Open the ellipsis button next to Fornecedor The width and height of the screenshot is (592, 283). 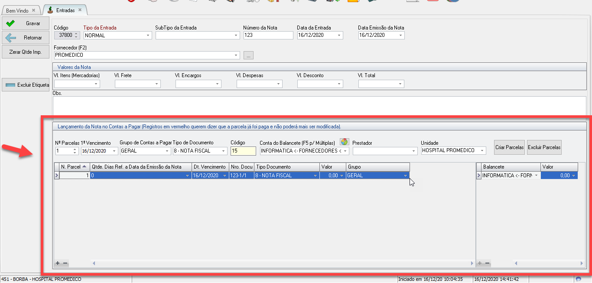click(x=248, y=55)
